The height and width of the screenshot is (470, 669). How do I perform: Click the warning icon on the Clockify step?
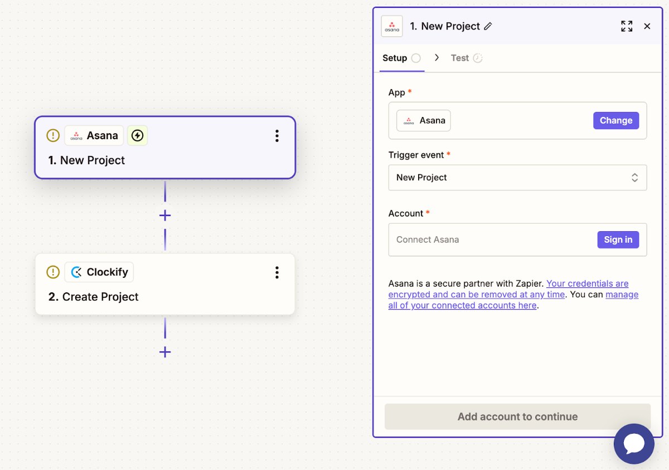53,272
